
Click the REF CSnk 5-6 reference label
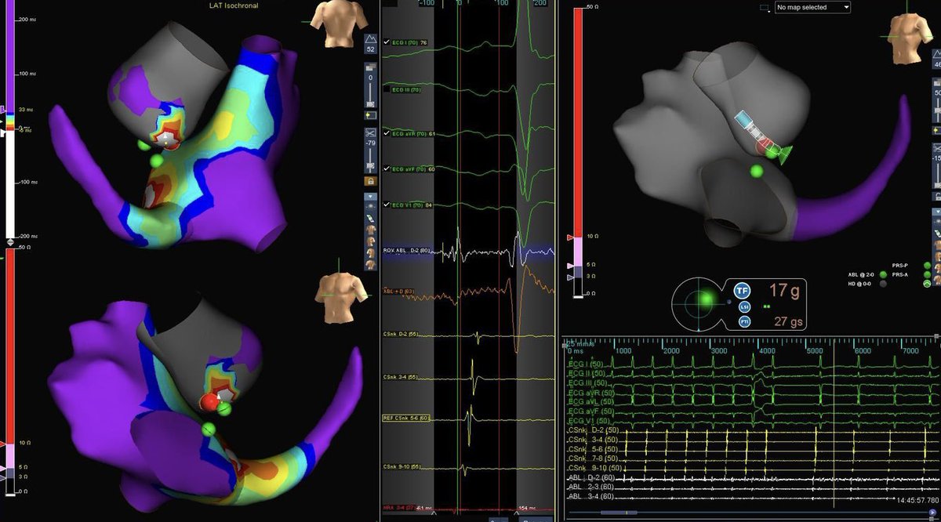[x=407, y=419]
